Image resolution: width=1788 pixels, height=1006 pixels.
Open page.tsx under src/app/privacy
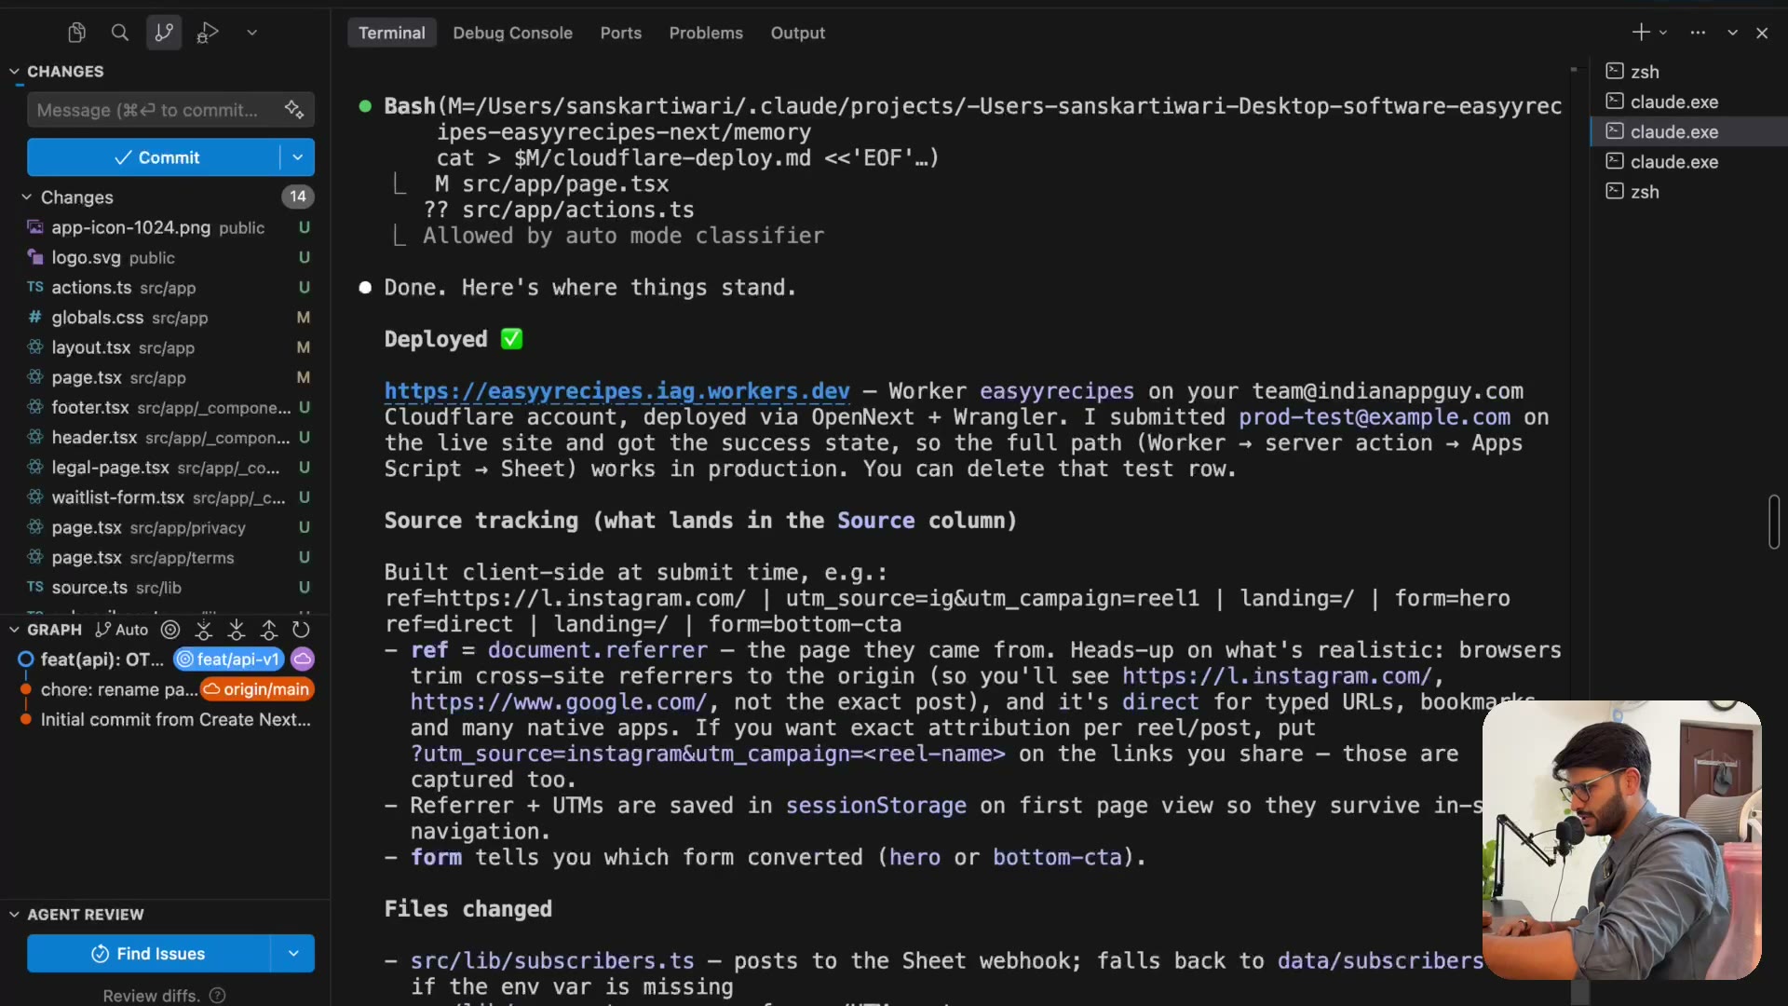(x=167, y=527)
